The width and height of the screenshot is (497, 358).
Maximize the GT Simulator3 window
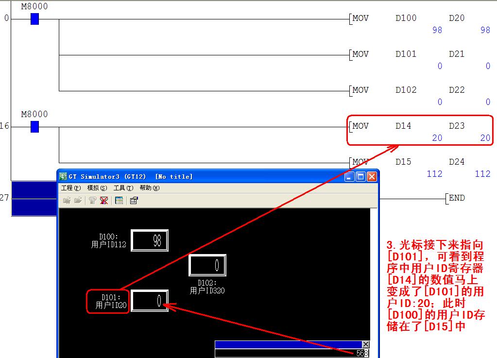[360, 177]
